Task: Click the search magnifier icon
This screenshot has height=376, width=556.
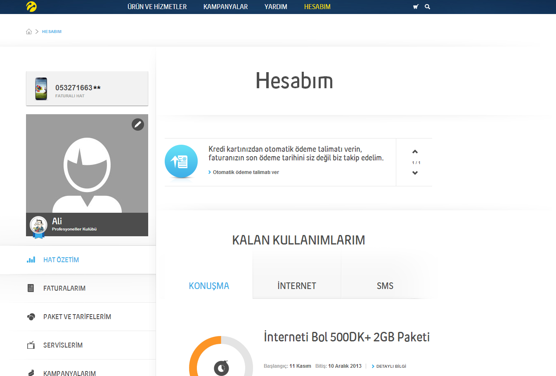Action: click(427, 7)
